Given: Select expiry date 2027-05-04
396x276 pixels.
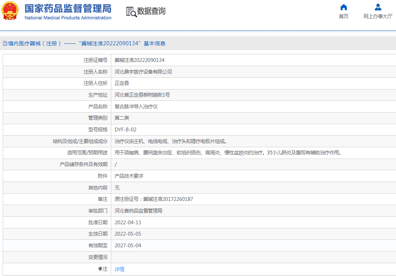Looking at the screenshot, I should (x=128, y=245).
